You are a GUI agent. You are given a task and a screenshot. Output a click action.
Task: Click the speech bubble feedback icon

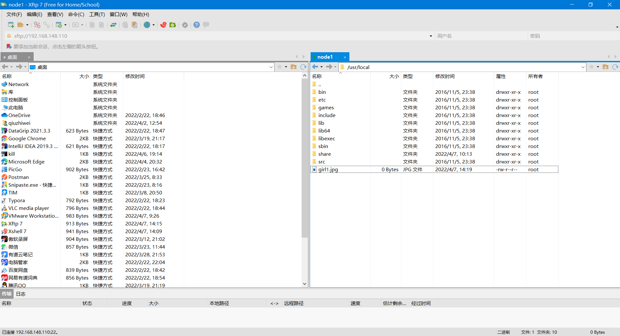(x=206, y=25)
